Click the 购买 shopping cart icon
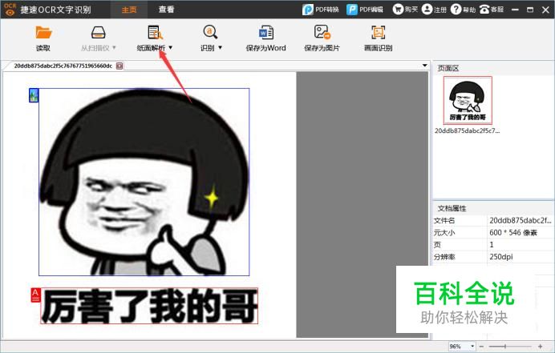 click(398, 10)
